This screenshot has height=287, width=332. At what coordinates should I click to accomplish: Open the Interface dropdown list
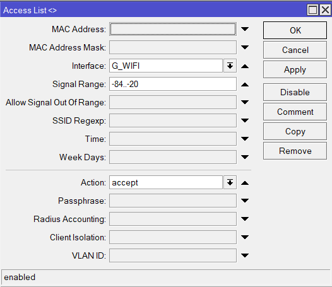230,66
